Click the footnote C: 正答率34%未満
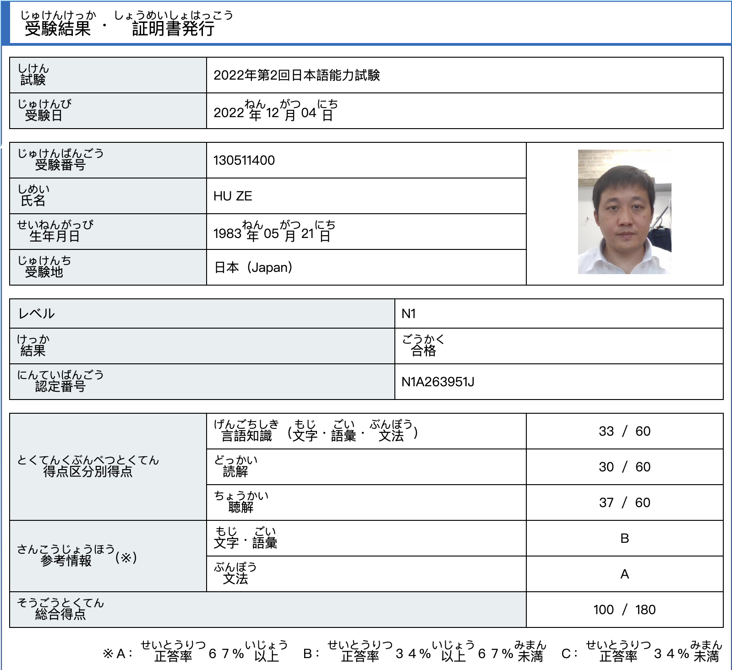 (x=641, y=652)
